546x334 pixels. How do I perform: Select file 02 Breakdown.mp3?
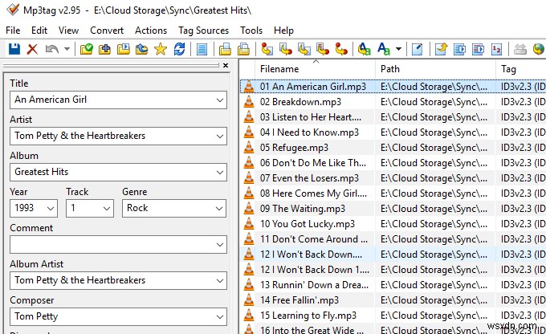pyautogui.click(x=300, y=102)
